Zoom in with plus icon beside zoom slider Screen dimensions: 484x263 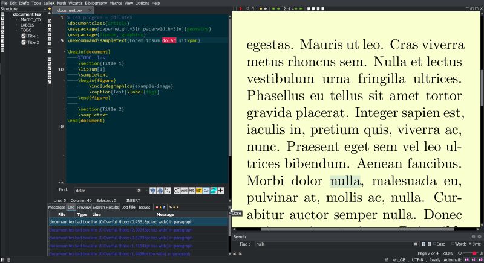481,253
